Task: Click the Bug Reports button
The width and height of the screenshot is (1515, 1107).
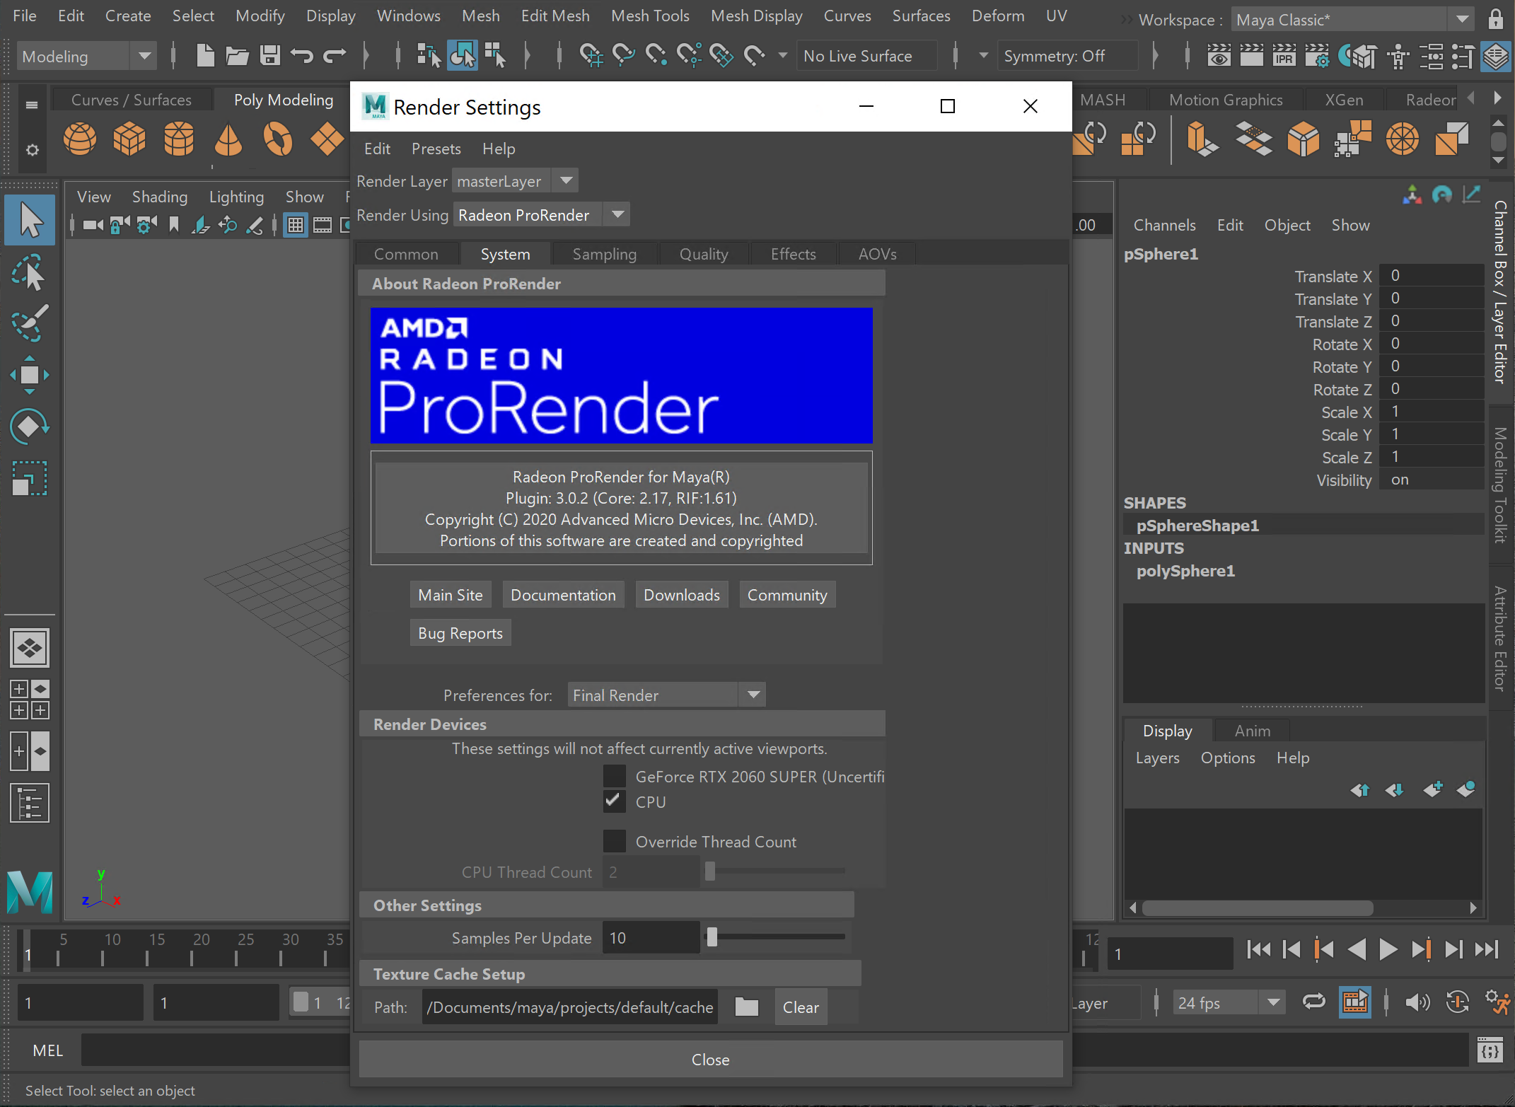Action: (x=460, y=633)
